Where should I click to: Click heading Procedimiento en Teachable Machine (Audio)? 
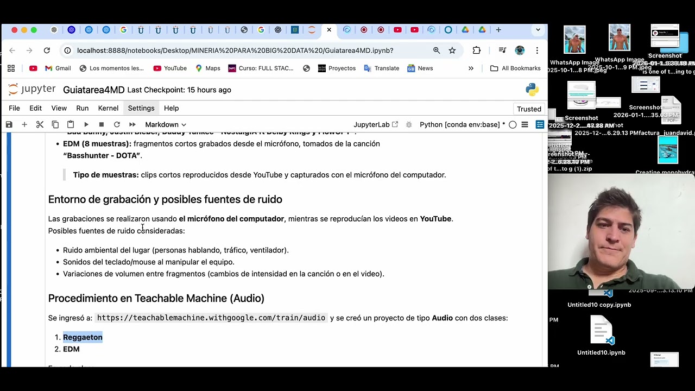(156, 298)
